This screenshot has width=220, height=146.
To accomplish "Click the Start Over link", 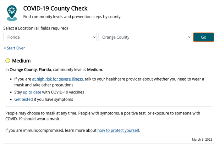I will 14,48.
